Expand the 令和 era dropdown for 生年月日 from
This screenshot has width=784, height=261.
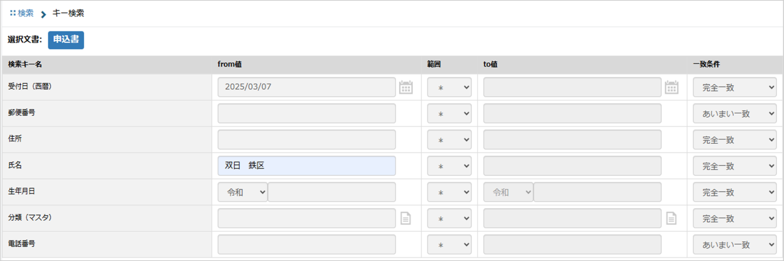(x=243, y=192)
